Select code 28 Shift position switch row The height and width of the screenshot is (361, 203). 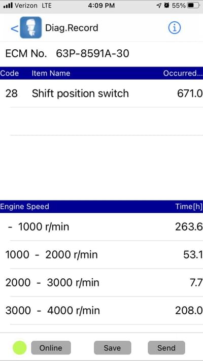101,93
